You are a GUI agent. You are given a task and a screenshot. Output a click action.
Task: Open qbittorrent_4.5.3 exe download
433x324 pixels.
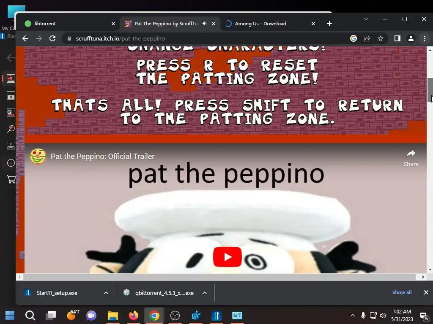(x=164, y=293)
